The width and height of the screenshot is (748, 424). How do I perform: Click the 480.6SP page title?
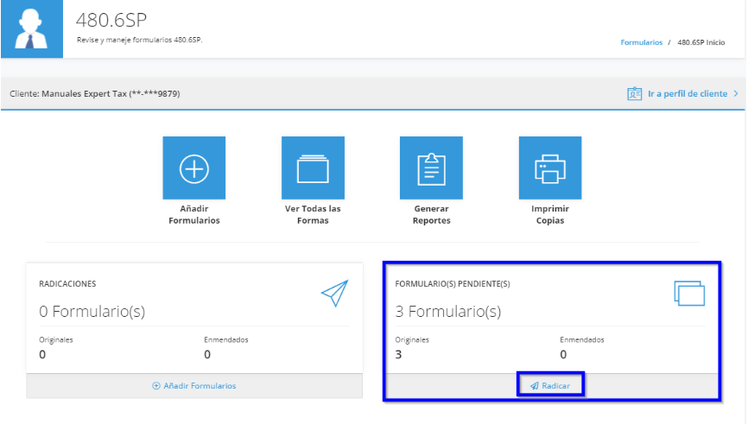point(111,20)
